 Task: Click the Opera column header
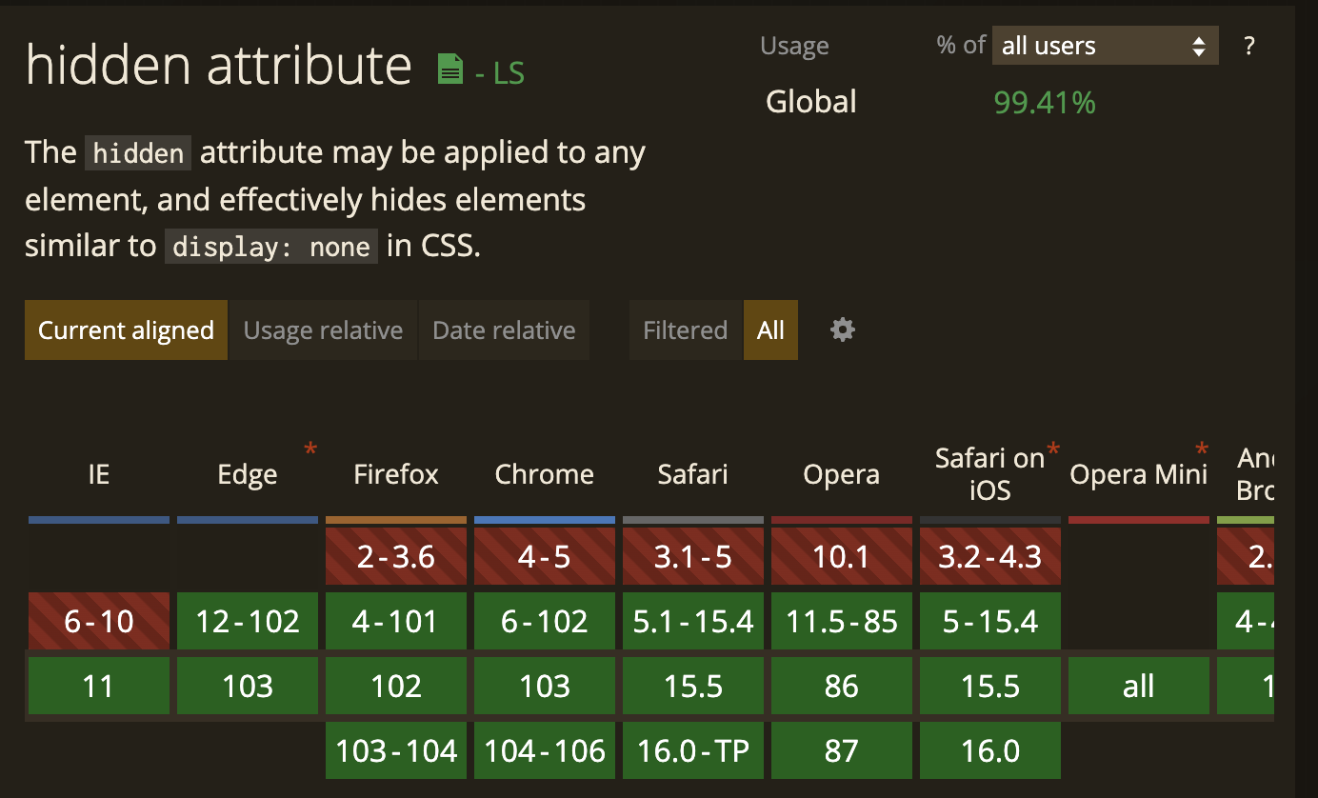point(842,474)
